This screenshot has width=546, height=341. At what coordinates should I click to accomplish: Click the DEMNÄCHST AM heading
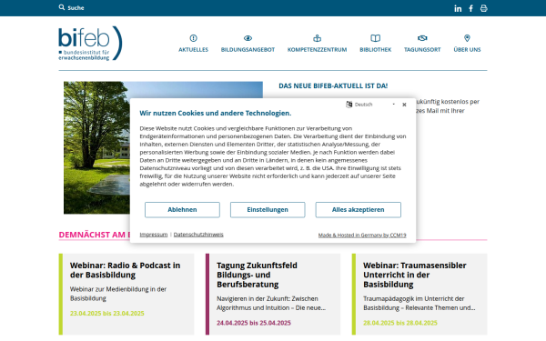point(94,235)
